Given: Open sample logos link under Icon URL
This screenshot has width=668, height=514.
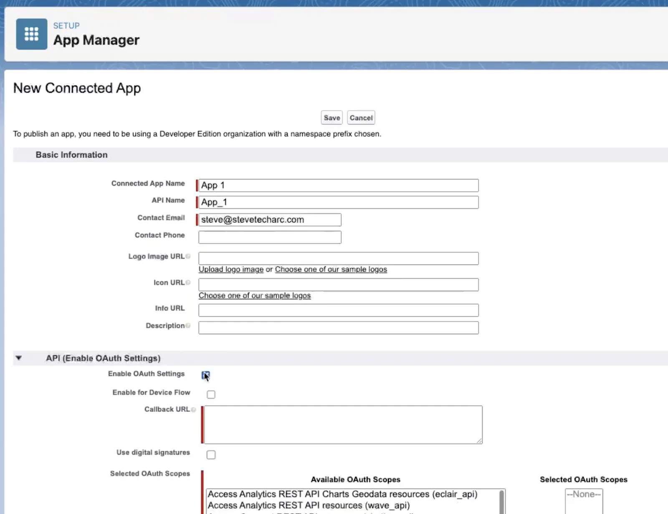Looking at the screenshot, I should click(255, 295).
